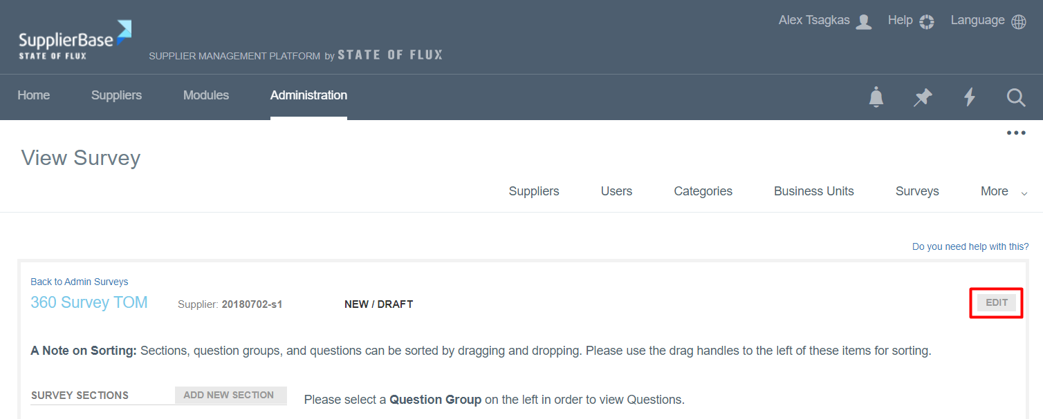The width and height of the screenshot is (1043, 419).
Task: Follow the Back to Admin Surveys link
Action: 80,282
